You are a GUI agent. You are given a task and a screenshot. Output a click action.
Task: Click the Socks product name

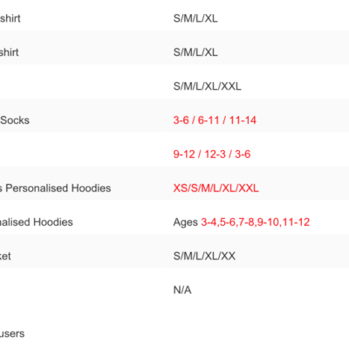coord(15,120)
